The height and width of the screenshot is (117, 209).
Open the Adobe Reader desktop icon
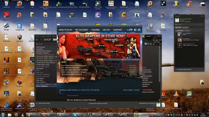(x=7, y=16)
